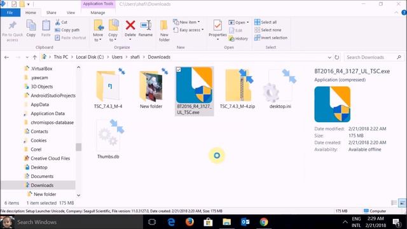Click Select none in the ribbon
The height and width of the screenshot is (229, 407).
click(x=268, y=30)
